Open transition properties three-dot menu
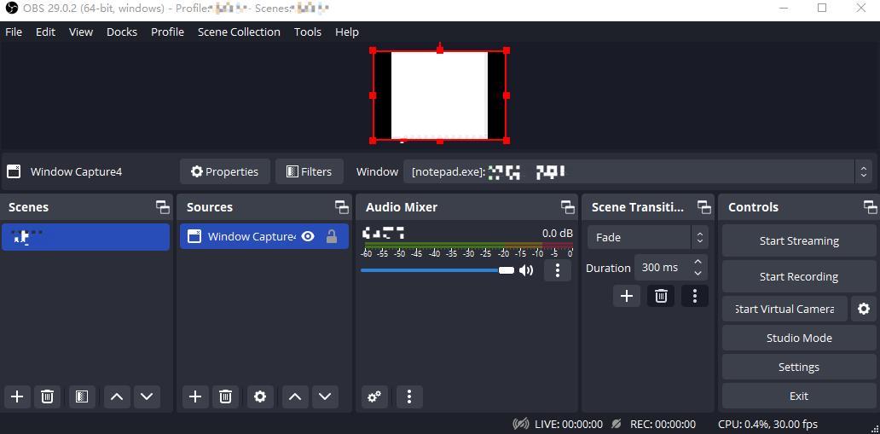Image resolution: width=880 pixels, height=434 pixels. coord(695,296)
